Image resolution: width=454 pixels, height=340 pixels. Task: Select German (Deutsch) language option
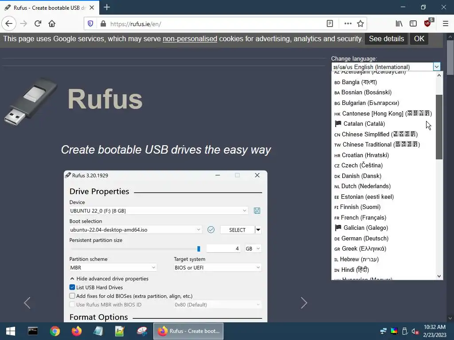click(x=384, y=239)
